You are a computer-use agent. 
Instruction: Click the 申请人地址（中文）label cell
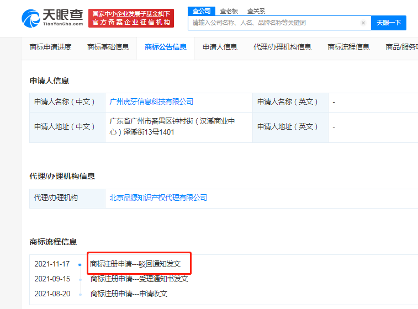(67, 127)
